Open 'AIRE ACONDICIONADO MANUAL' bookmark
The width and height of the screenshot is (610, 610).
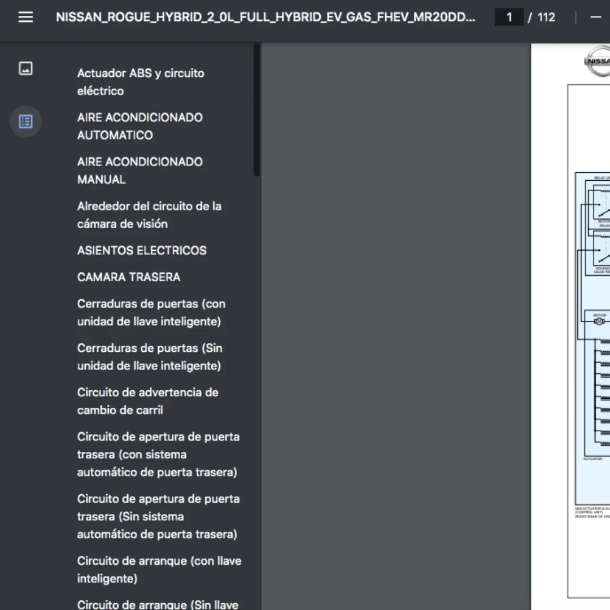[x=140, y=171]
